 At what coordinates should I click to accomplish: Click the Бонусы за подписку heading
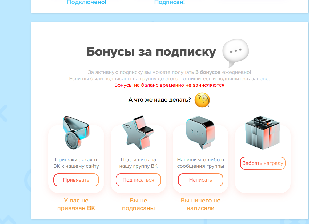point(151,52)
